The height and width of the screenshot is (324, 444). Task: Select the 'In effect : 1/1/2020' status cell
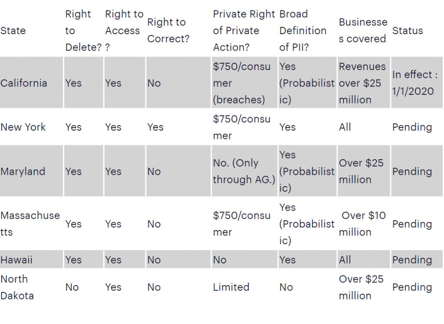(415, 83)
